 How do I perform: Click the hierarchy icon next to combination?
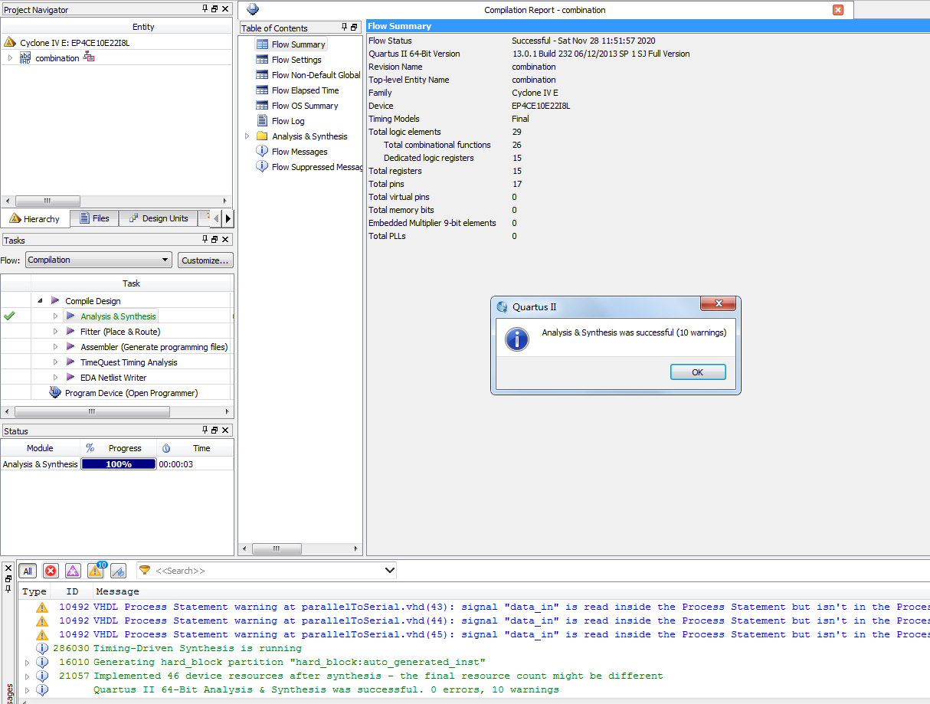pos(88,57)
